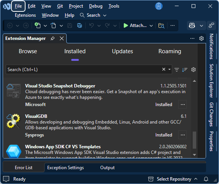
Task: Click the Undo toolbar icon
Action: tap(91, 25)
